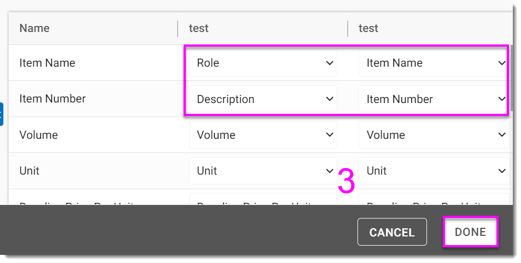Click the blue side handle on left edge

click(x=2, y=114)
